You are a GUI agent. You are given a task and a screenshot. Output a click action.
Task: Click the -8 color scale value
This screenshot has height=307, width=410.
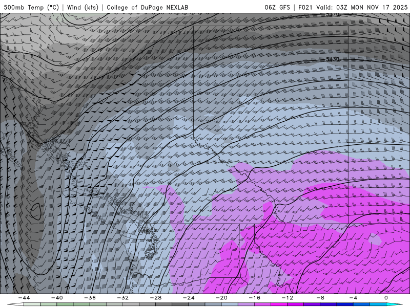320,298
